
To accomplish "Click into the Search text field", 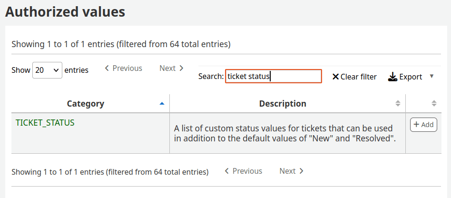I will pyautogui.click(x=273, y=76).
